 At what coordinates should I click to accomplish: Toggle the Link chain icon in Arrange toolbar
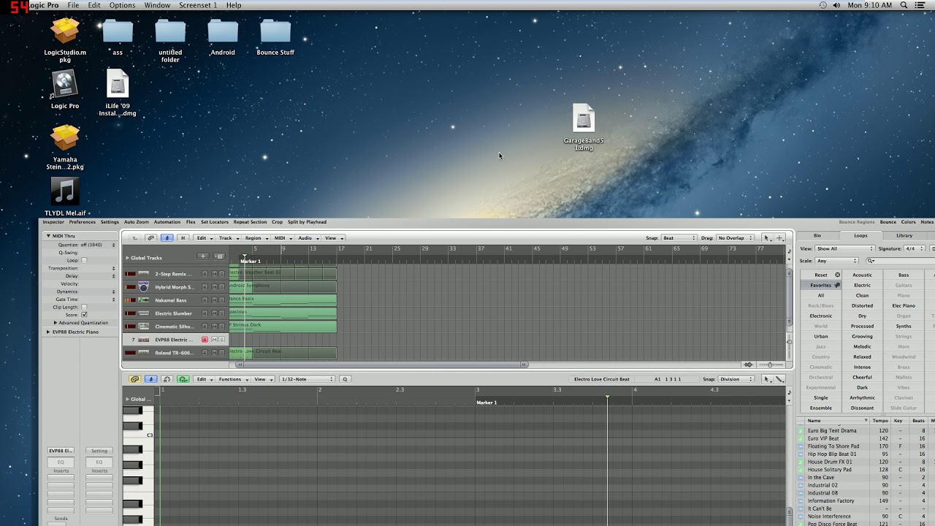[x=150, y=238]
